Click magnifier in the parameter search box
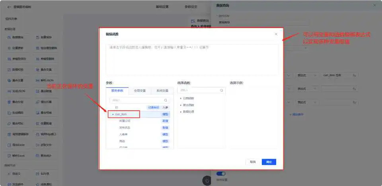382x186 pixels. tap(166, 100)
